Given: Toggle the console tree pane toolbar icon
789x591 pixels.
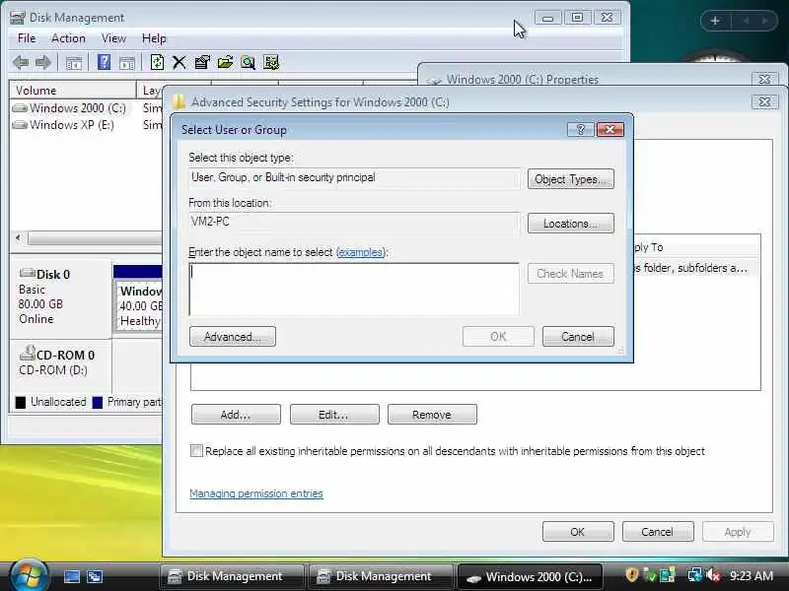Looking at the screenshot, I should tap(74, 63).
